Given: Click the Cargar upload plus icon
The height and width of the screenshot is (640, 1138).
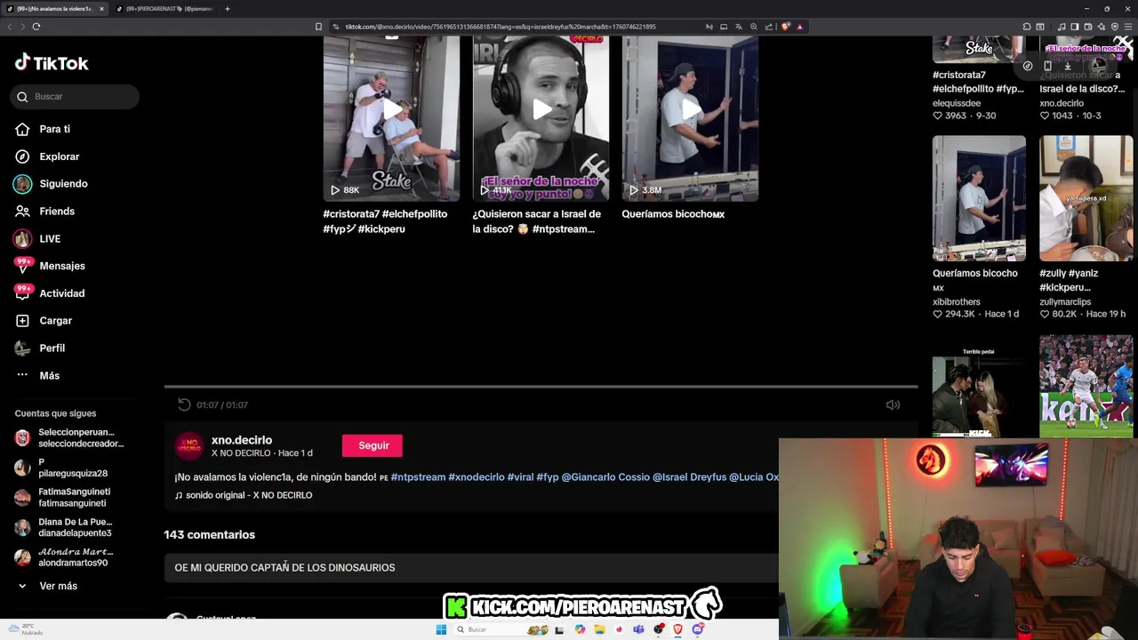Looking at the screenshot, I should coord(22,321).
